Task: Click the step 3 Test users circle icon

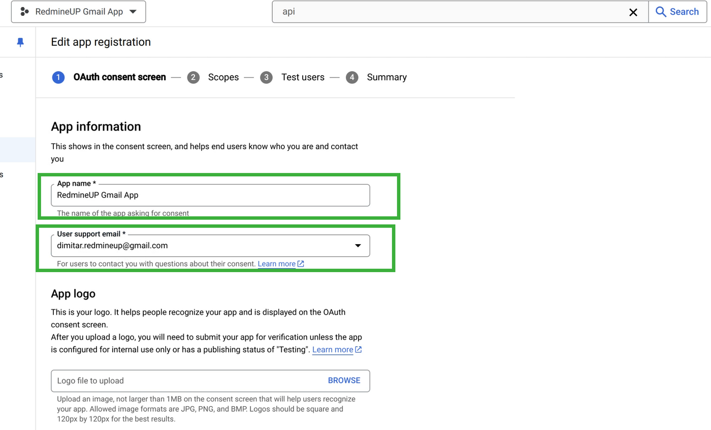Action: pos(267,77)
